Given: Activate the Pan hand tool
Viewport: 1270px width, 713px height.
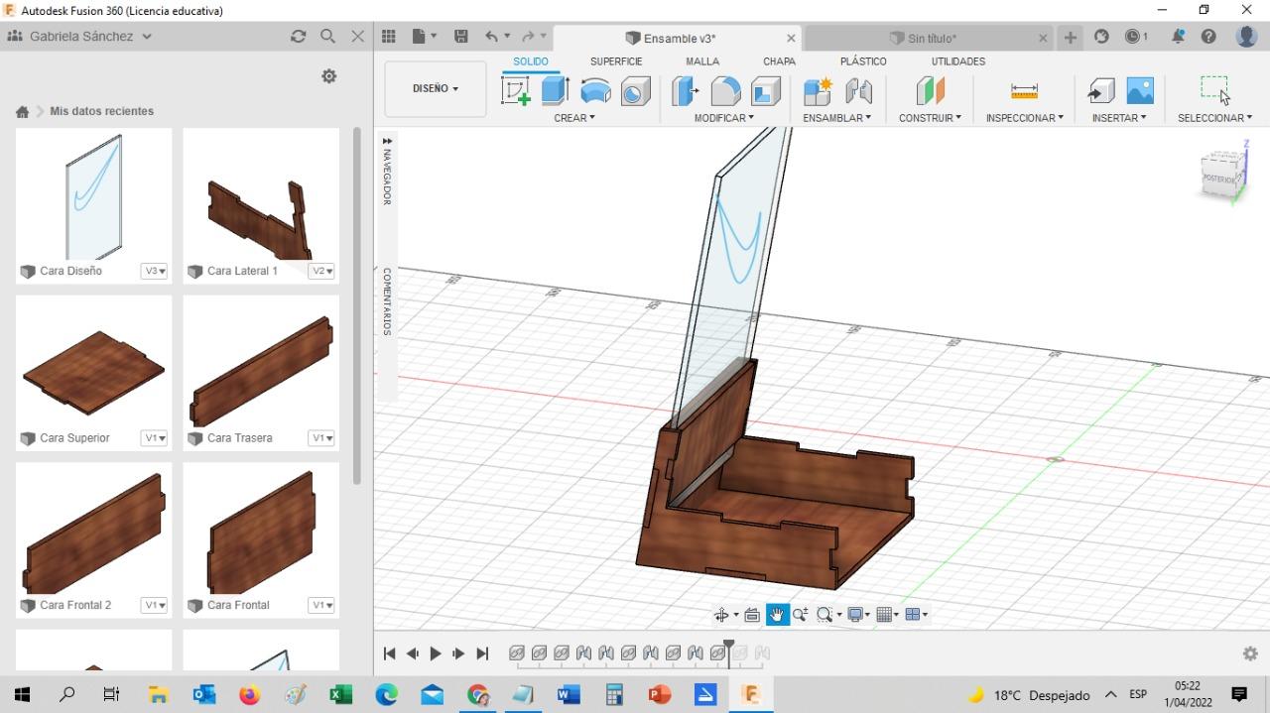Looking at the screenshot, I should [x=777, y=615].
